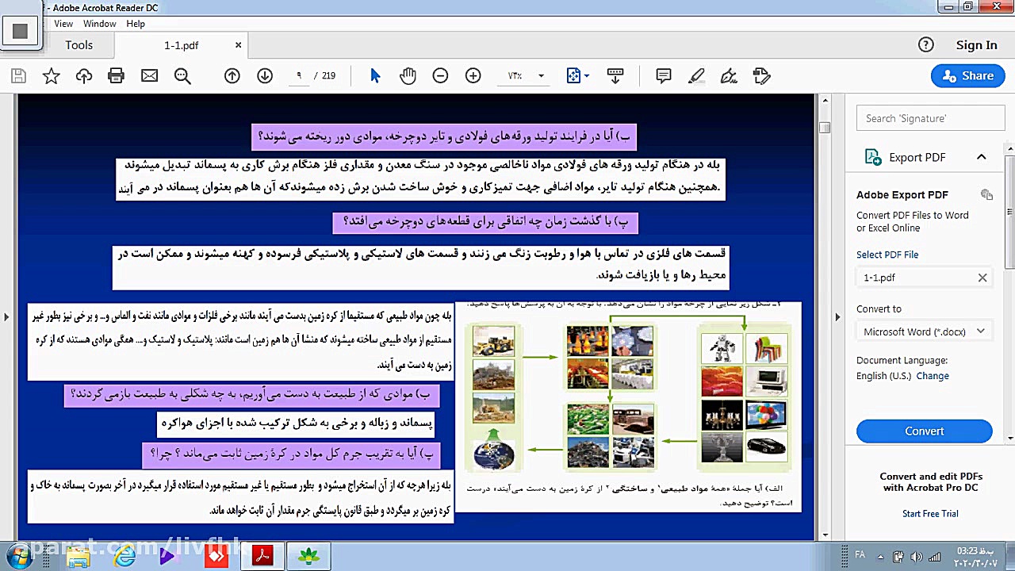Open the Comment tool
1015x571 pixels.
[663, 75]
